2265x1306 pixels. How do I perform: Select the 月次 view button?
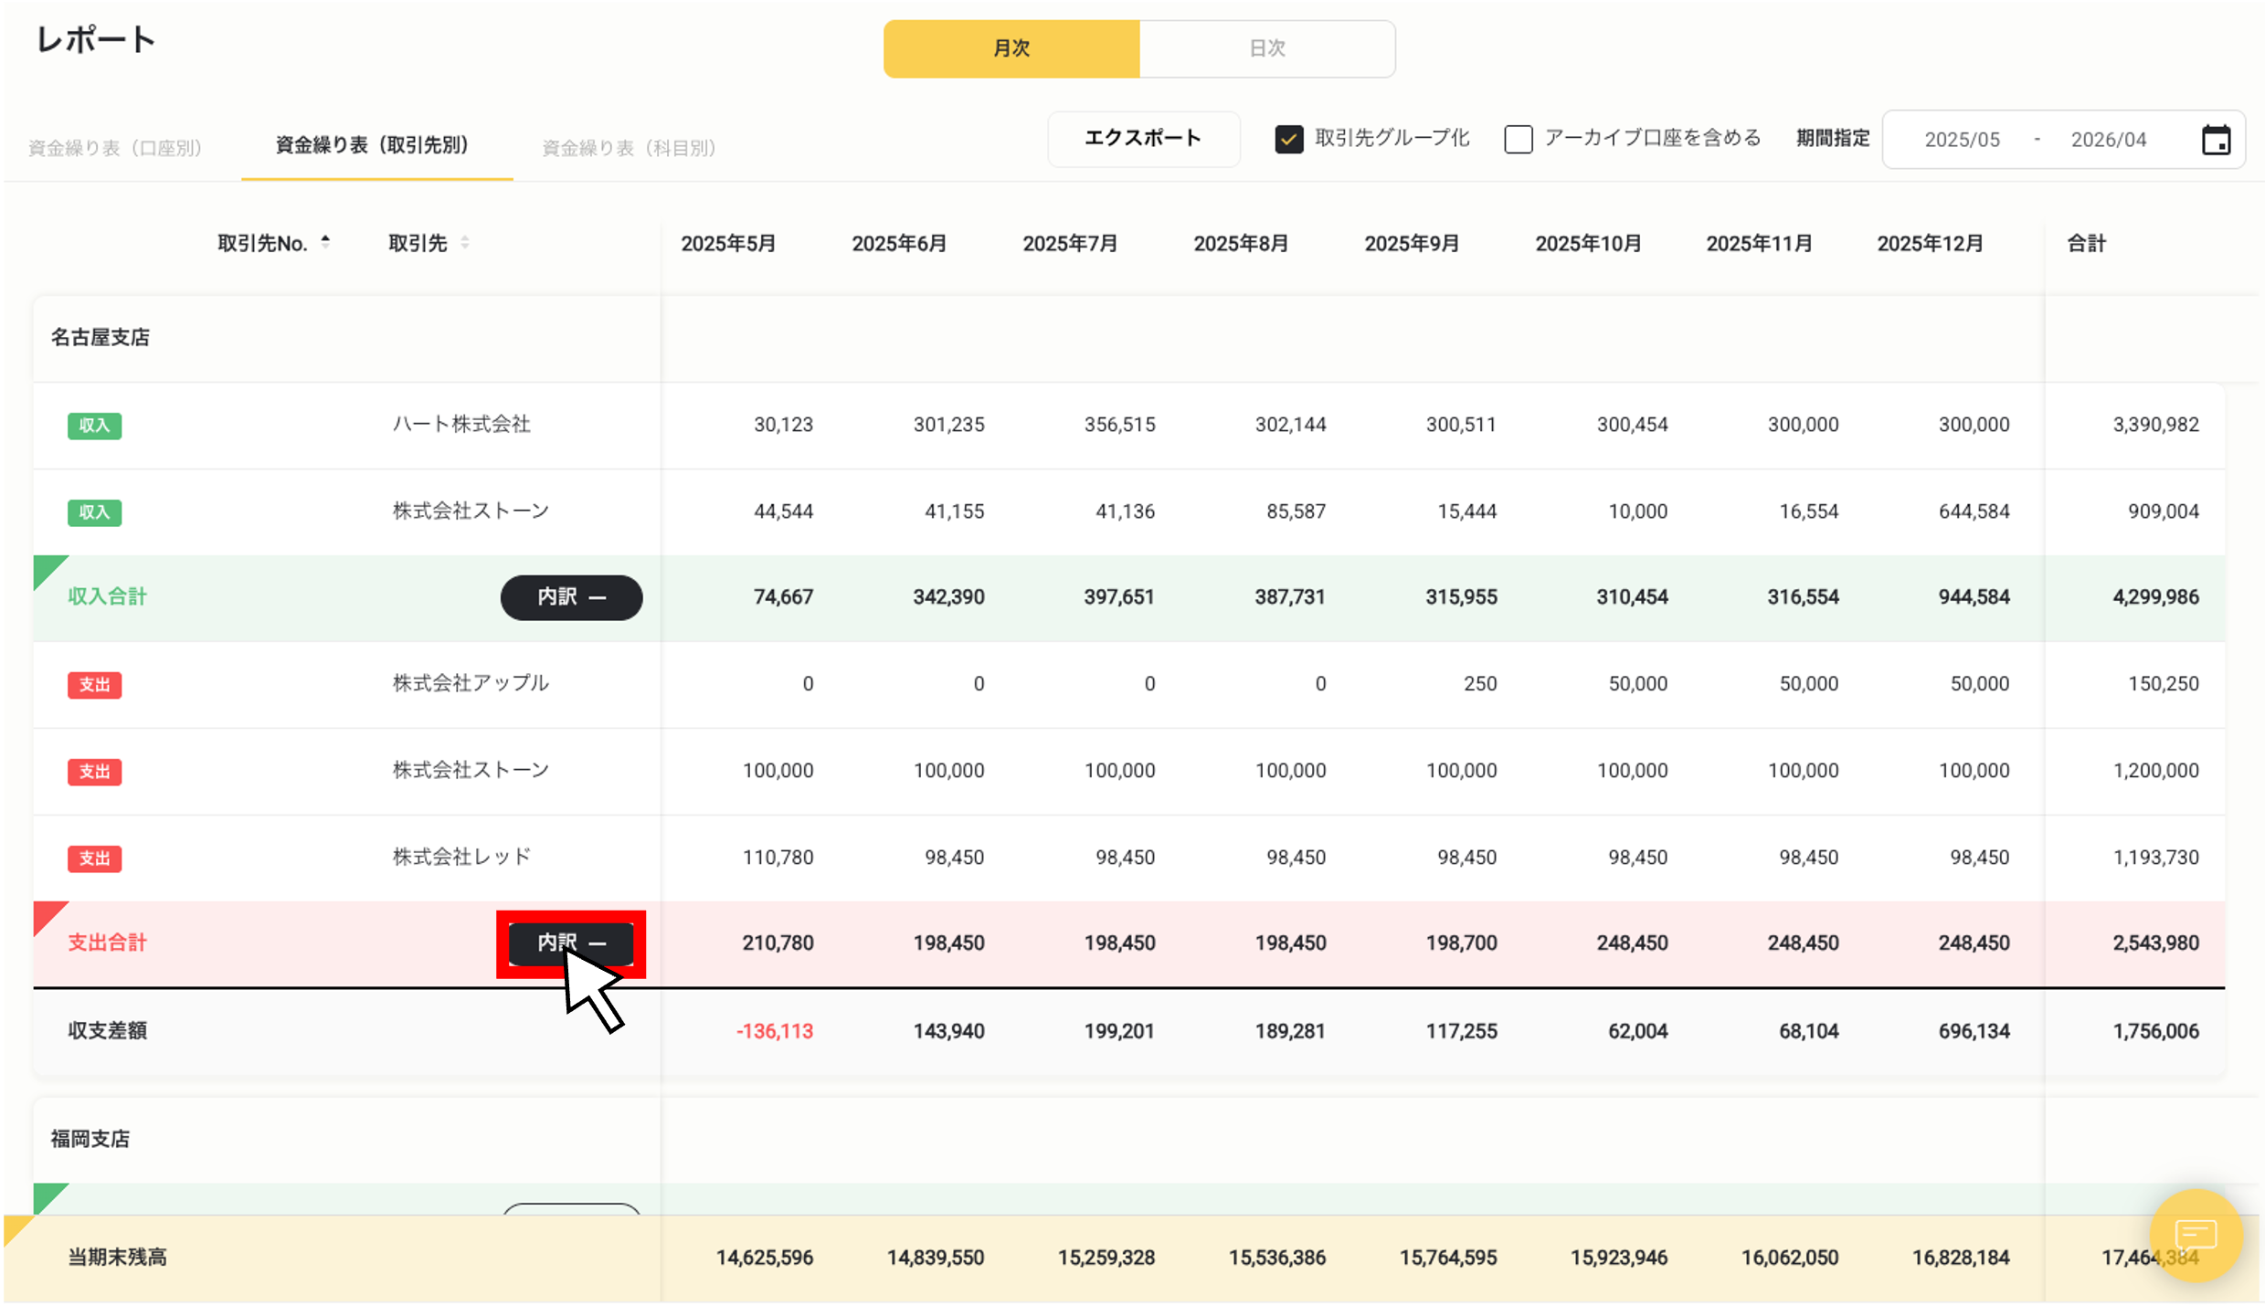1011,49
